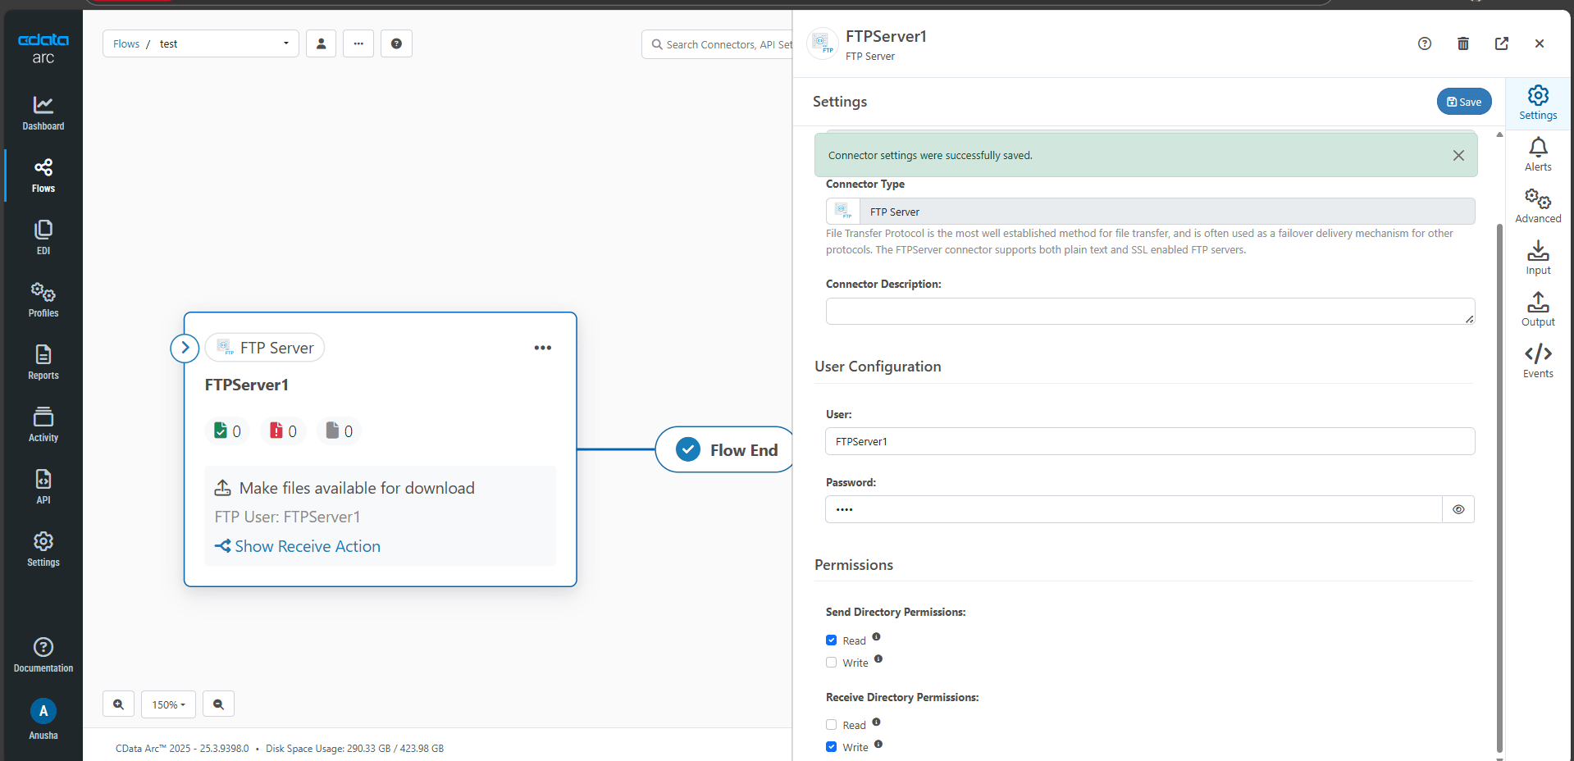Open connector panel in new window
Viewport: 1574px width, 761px height.
tap(1501, 43)
